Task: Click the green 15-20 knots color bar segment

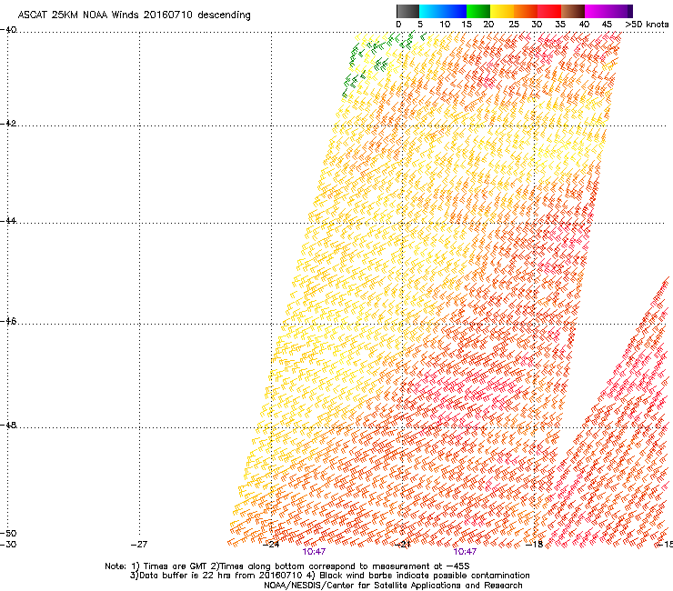Action: [x=478, y=11]
